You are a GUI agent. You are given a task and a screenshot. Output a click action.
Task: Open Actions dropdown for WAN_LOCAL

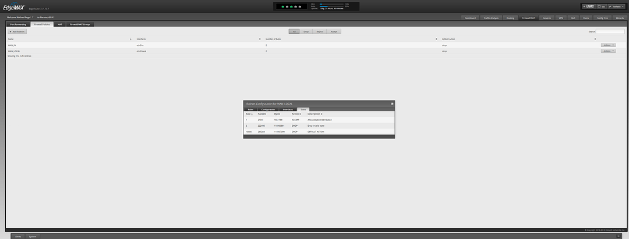(x=608, y=51)
